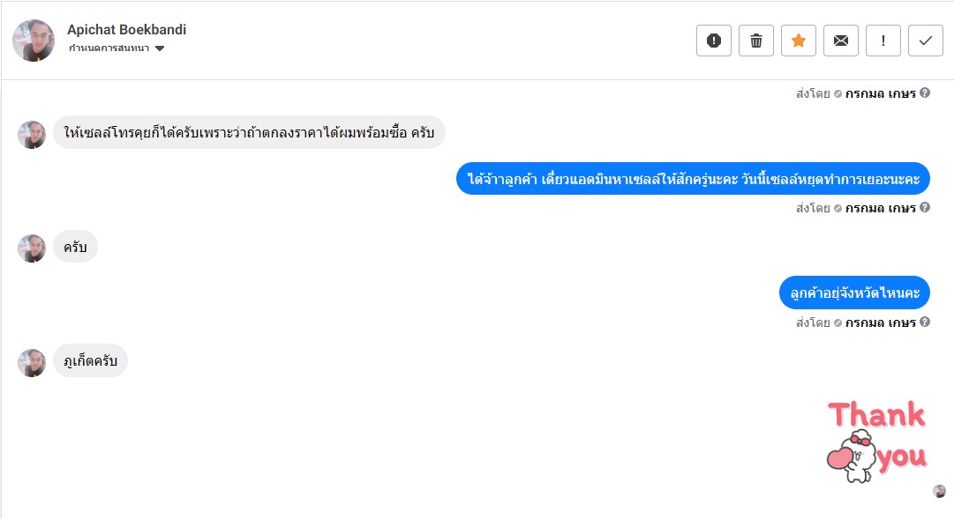Select the ให้เซลล์โทรคุย message bubble
Viewport: 954px width, 519px height.
[249, 132]
